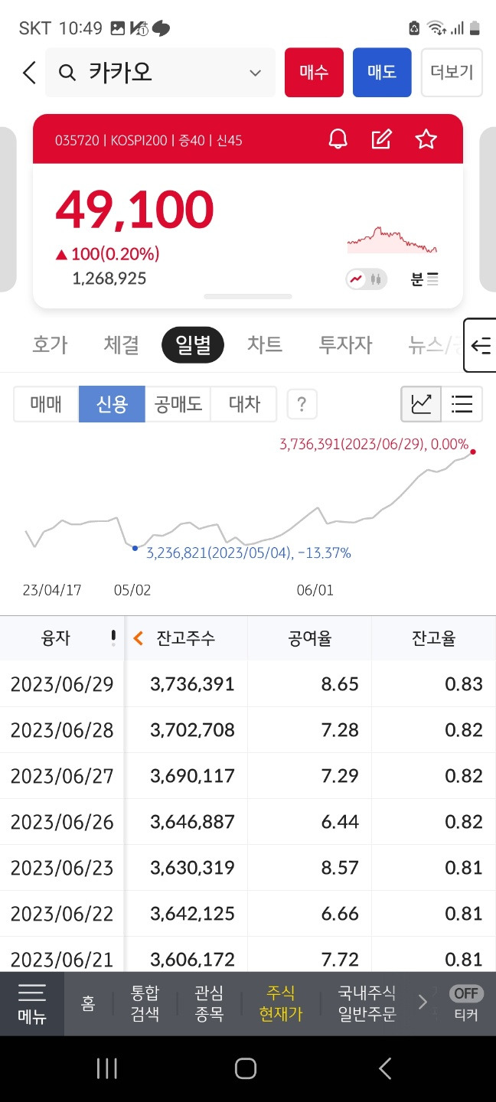Image resolution: width=496 pixels, height=1102 pixels.
Task: Select the 신용 filter option
Action: [112, 404]
